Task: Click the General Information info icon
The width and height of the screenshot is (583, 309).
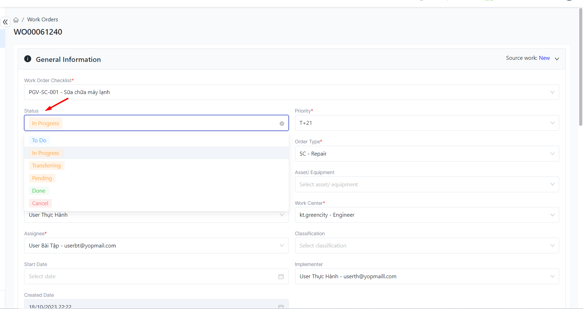Action: [x=28, y=59]
